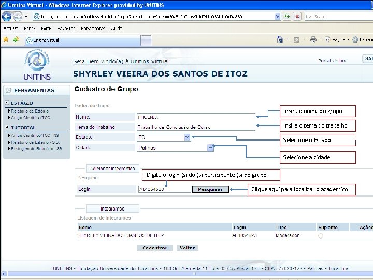Viewport: 373px width, 280px height.
Task: Click the UNITINS logo
Action: [x=37, y=65]
